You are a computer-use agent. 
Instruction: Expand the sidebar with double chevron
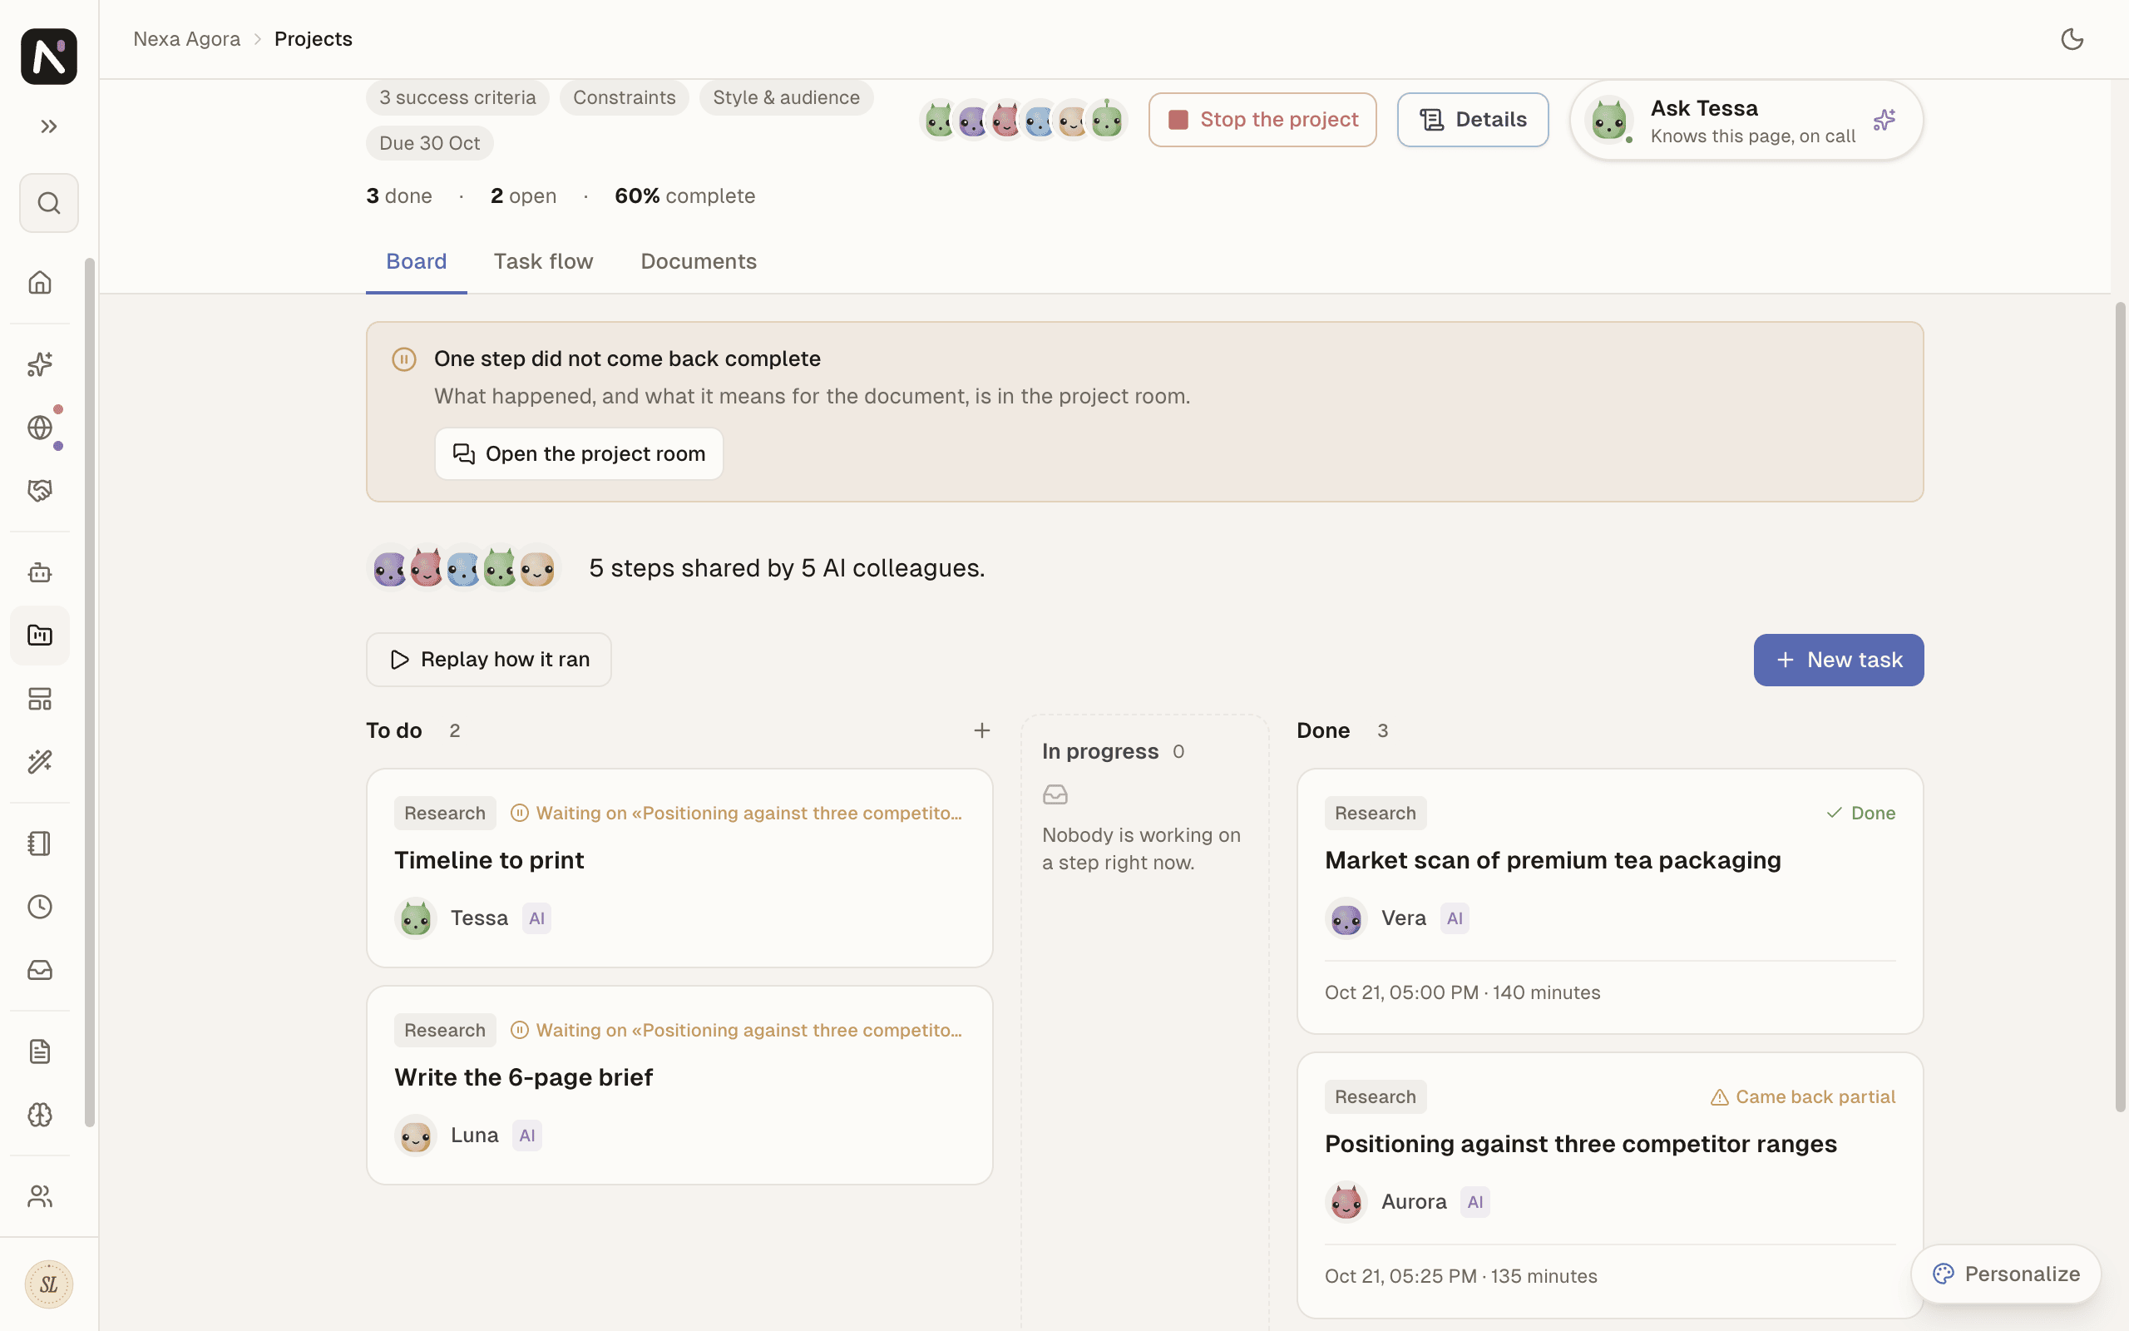tap(48, 126)
